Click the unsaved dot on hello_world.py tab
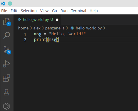138x111 pixels. click(57, 20)
